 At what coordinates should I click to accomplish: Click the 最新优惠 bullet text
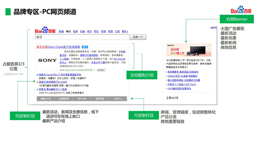coord(228,38)
